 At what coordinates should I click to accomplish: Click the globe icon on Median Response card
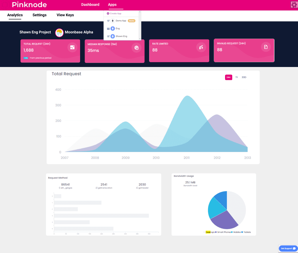[137, 48]
